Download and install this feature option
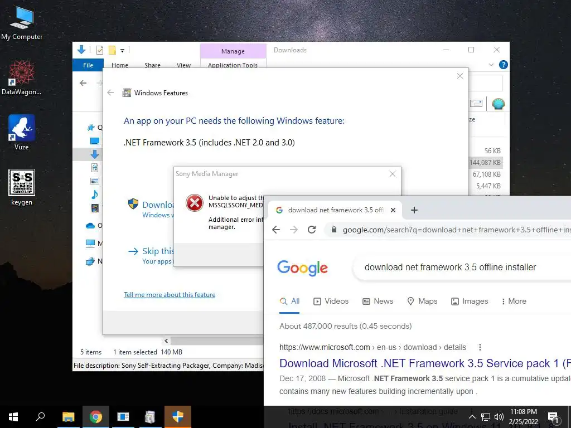The width and height of the screenshot is (571, 428). (x=151, y=209)
